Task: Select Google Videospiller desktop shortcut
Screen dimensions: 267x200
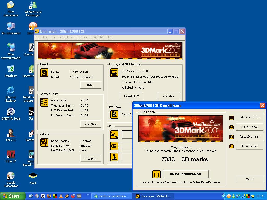Action: 11,179
